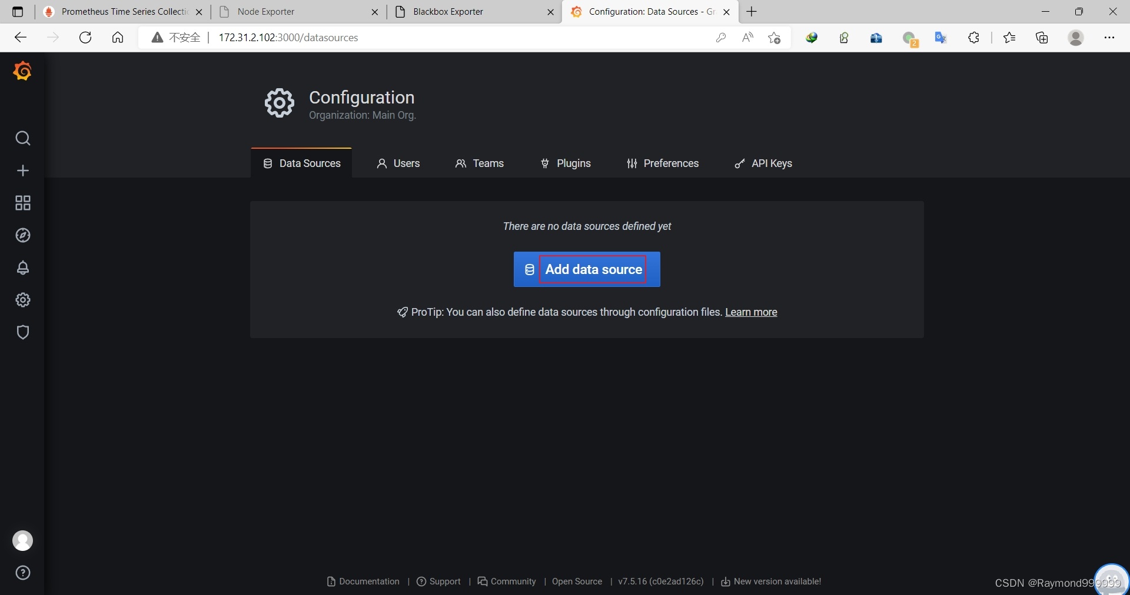Add this page to favorites star icon

(775, 38)
